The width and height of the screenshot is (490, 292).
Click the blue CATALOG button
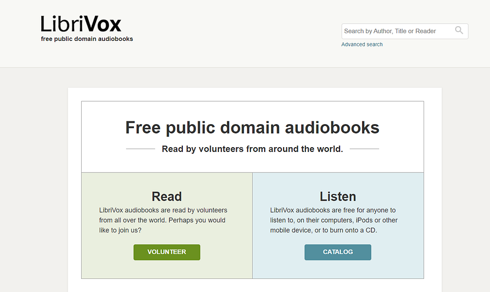[x=338, y=252]
